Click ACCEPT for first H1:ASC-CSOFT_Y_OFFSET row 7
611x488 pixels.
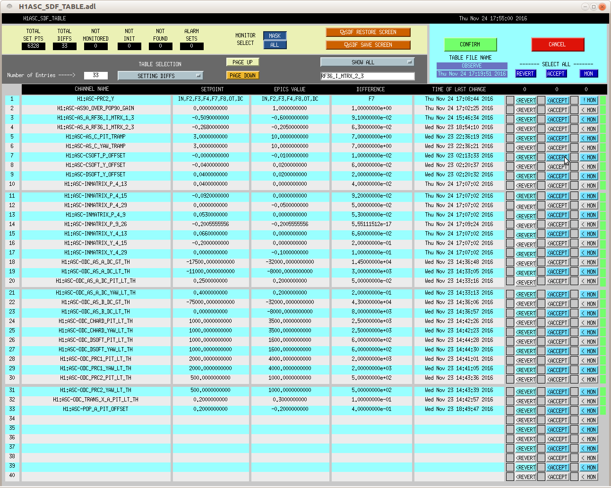558,157
